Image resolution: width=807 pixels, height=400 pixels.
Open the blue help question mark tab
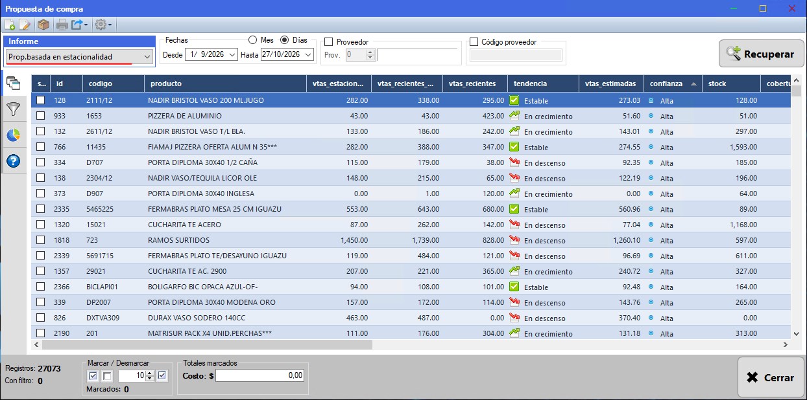[x=13, y=161]
